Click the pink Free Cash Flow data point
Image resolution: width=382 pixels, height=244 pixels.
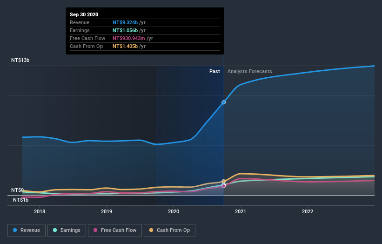click(224, 186)
